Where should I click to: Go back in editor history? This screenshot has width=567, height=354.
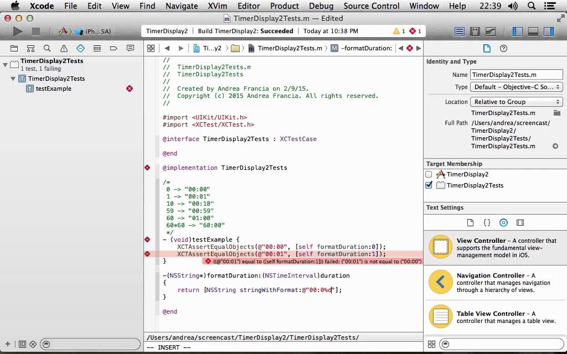coord(167,48)
